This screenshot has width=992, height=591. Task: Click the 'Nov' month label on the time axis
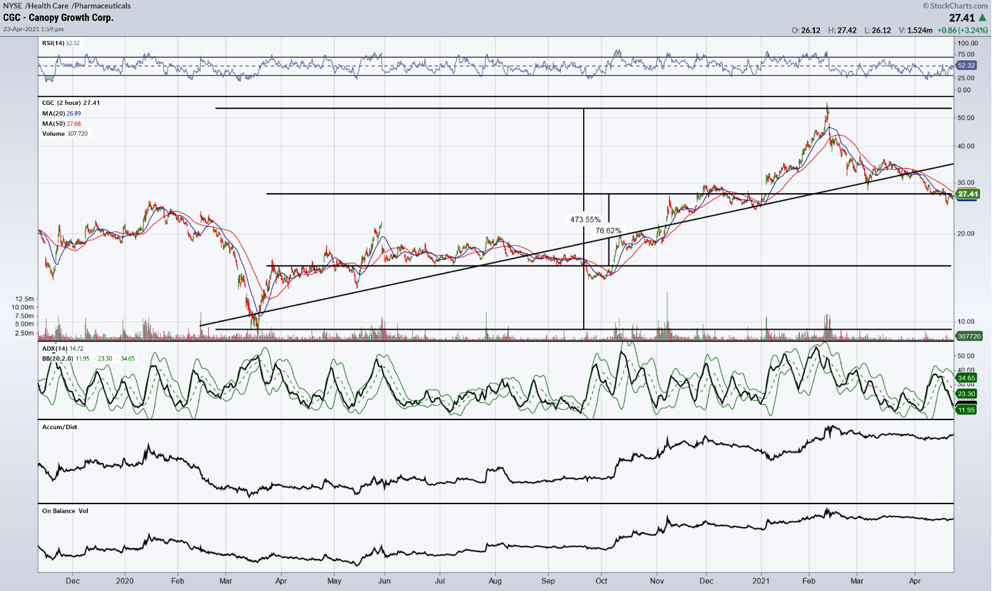[657, 581]
